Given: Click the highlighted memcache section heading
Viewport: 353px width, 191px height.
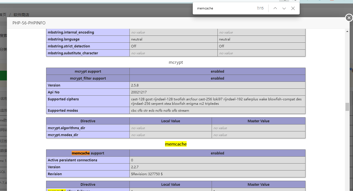Looking at the screenshot, I should (176, 144).
